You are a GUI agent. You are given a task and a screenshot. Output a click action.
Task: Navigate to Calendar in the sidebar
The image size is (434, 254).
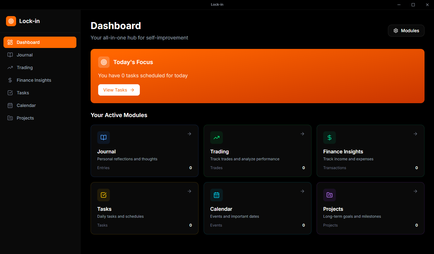coord(26,105)
